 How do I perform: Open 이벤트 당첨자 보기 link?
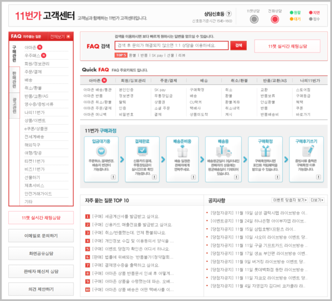(x=289, y=200)
